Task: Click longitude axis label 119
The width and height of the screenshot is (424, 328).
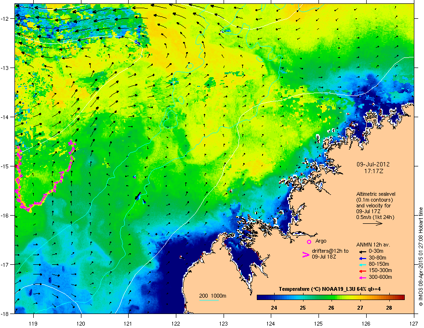Action: [x=33, y=323]
